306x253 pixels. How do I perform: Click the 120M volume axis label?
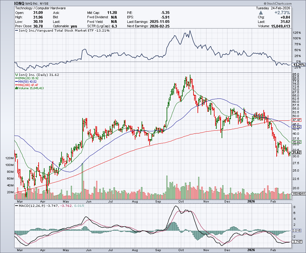point(9,158)
